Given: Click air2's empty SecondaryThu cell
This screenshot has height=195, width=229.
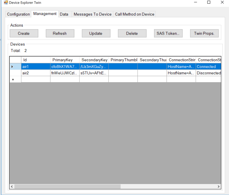Looking at the screenshot, I should click(152, 73).
